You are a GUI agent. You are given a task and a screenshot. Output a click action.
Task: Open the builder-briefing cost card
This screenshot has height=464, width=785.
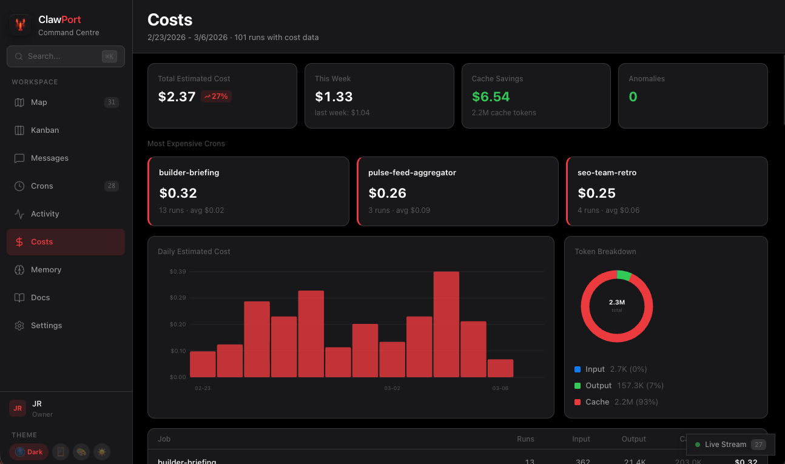[248, 191]
